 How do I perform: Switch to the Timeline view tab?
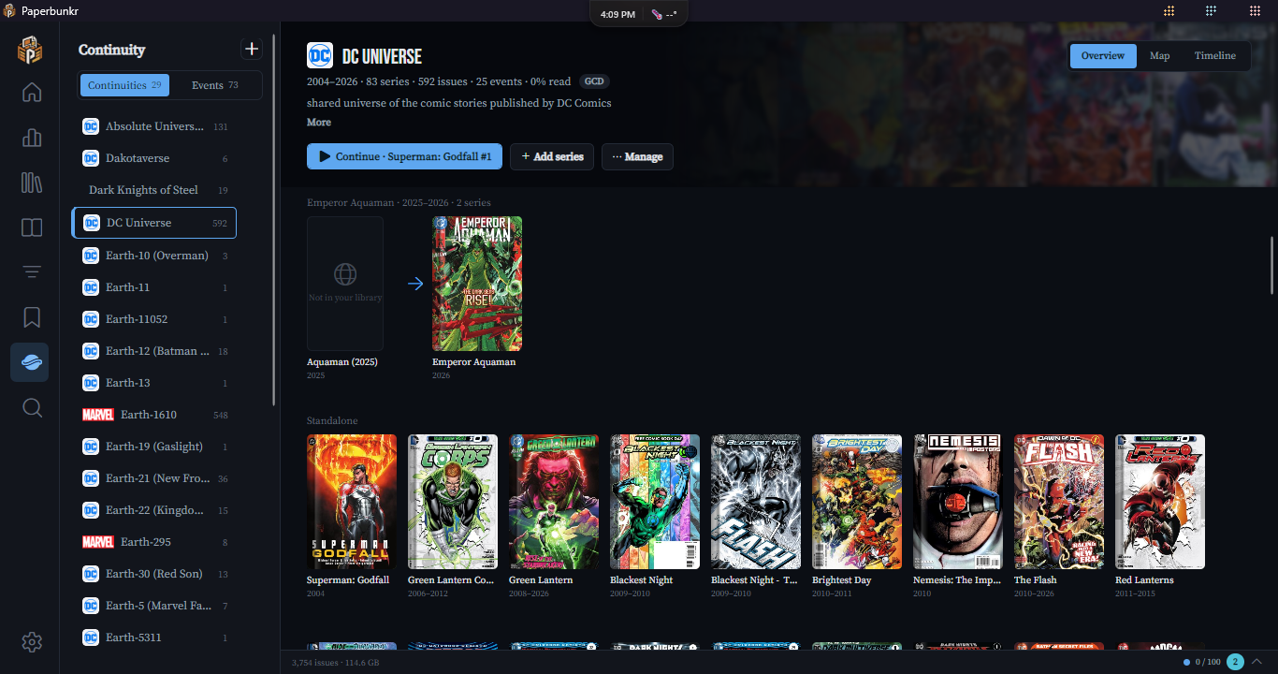click(1215, 56)
